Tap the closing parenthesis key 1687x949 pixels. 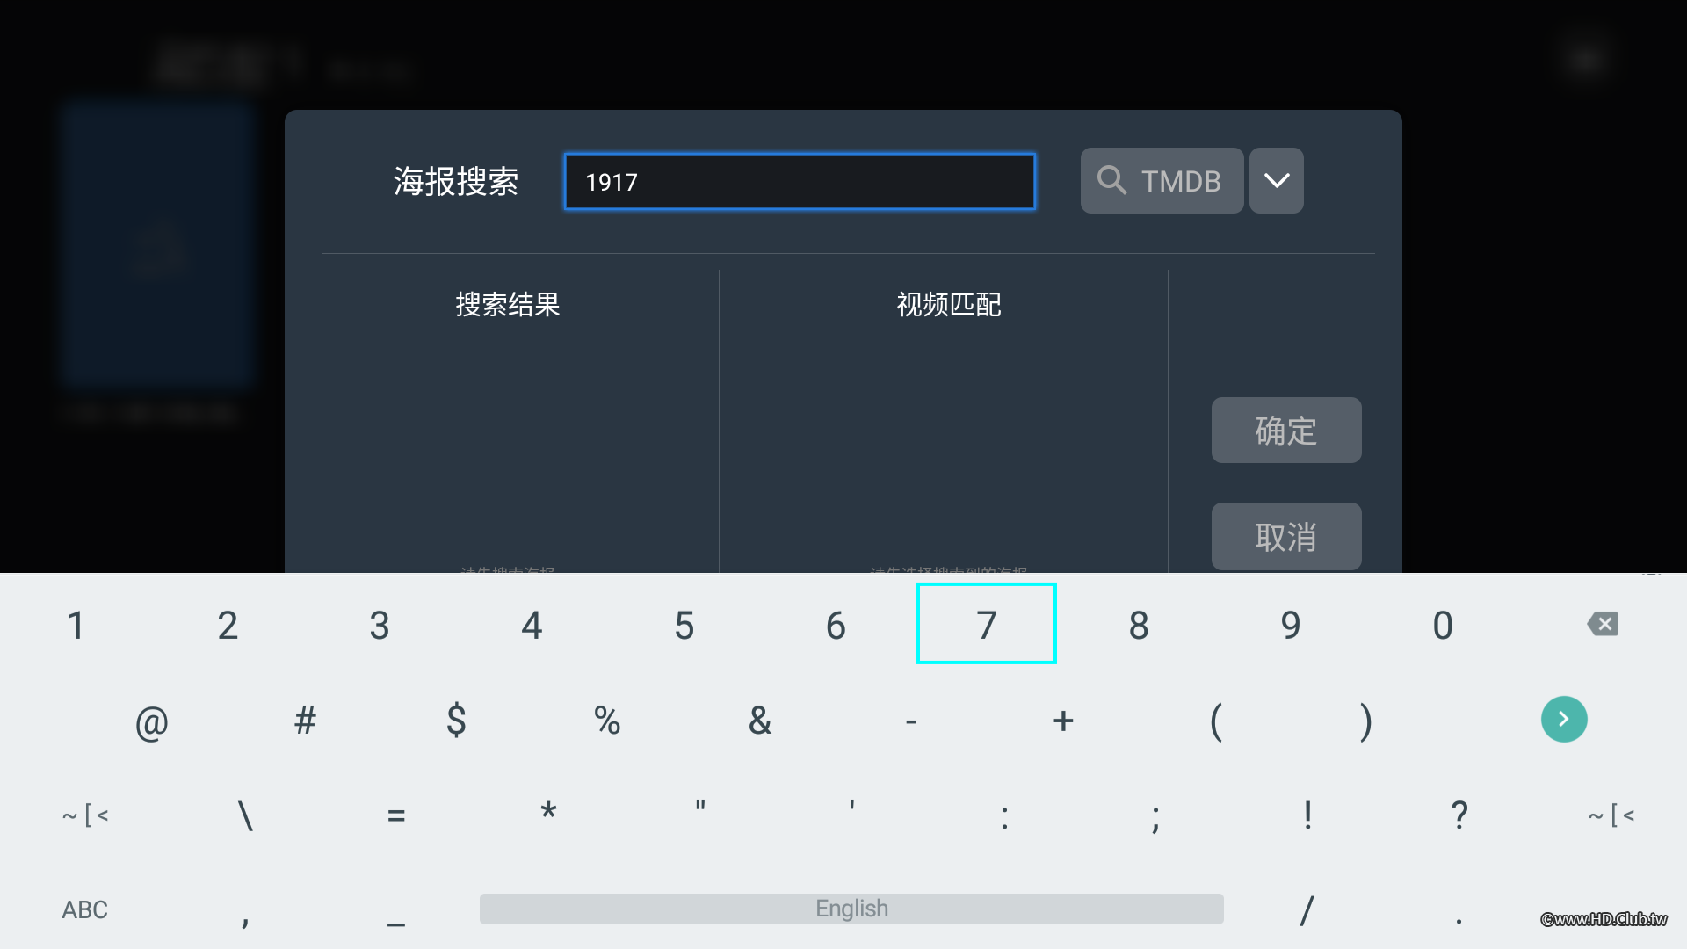point(1366,721)
